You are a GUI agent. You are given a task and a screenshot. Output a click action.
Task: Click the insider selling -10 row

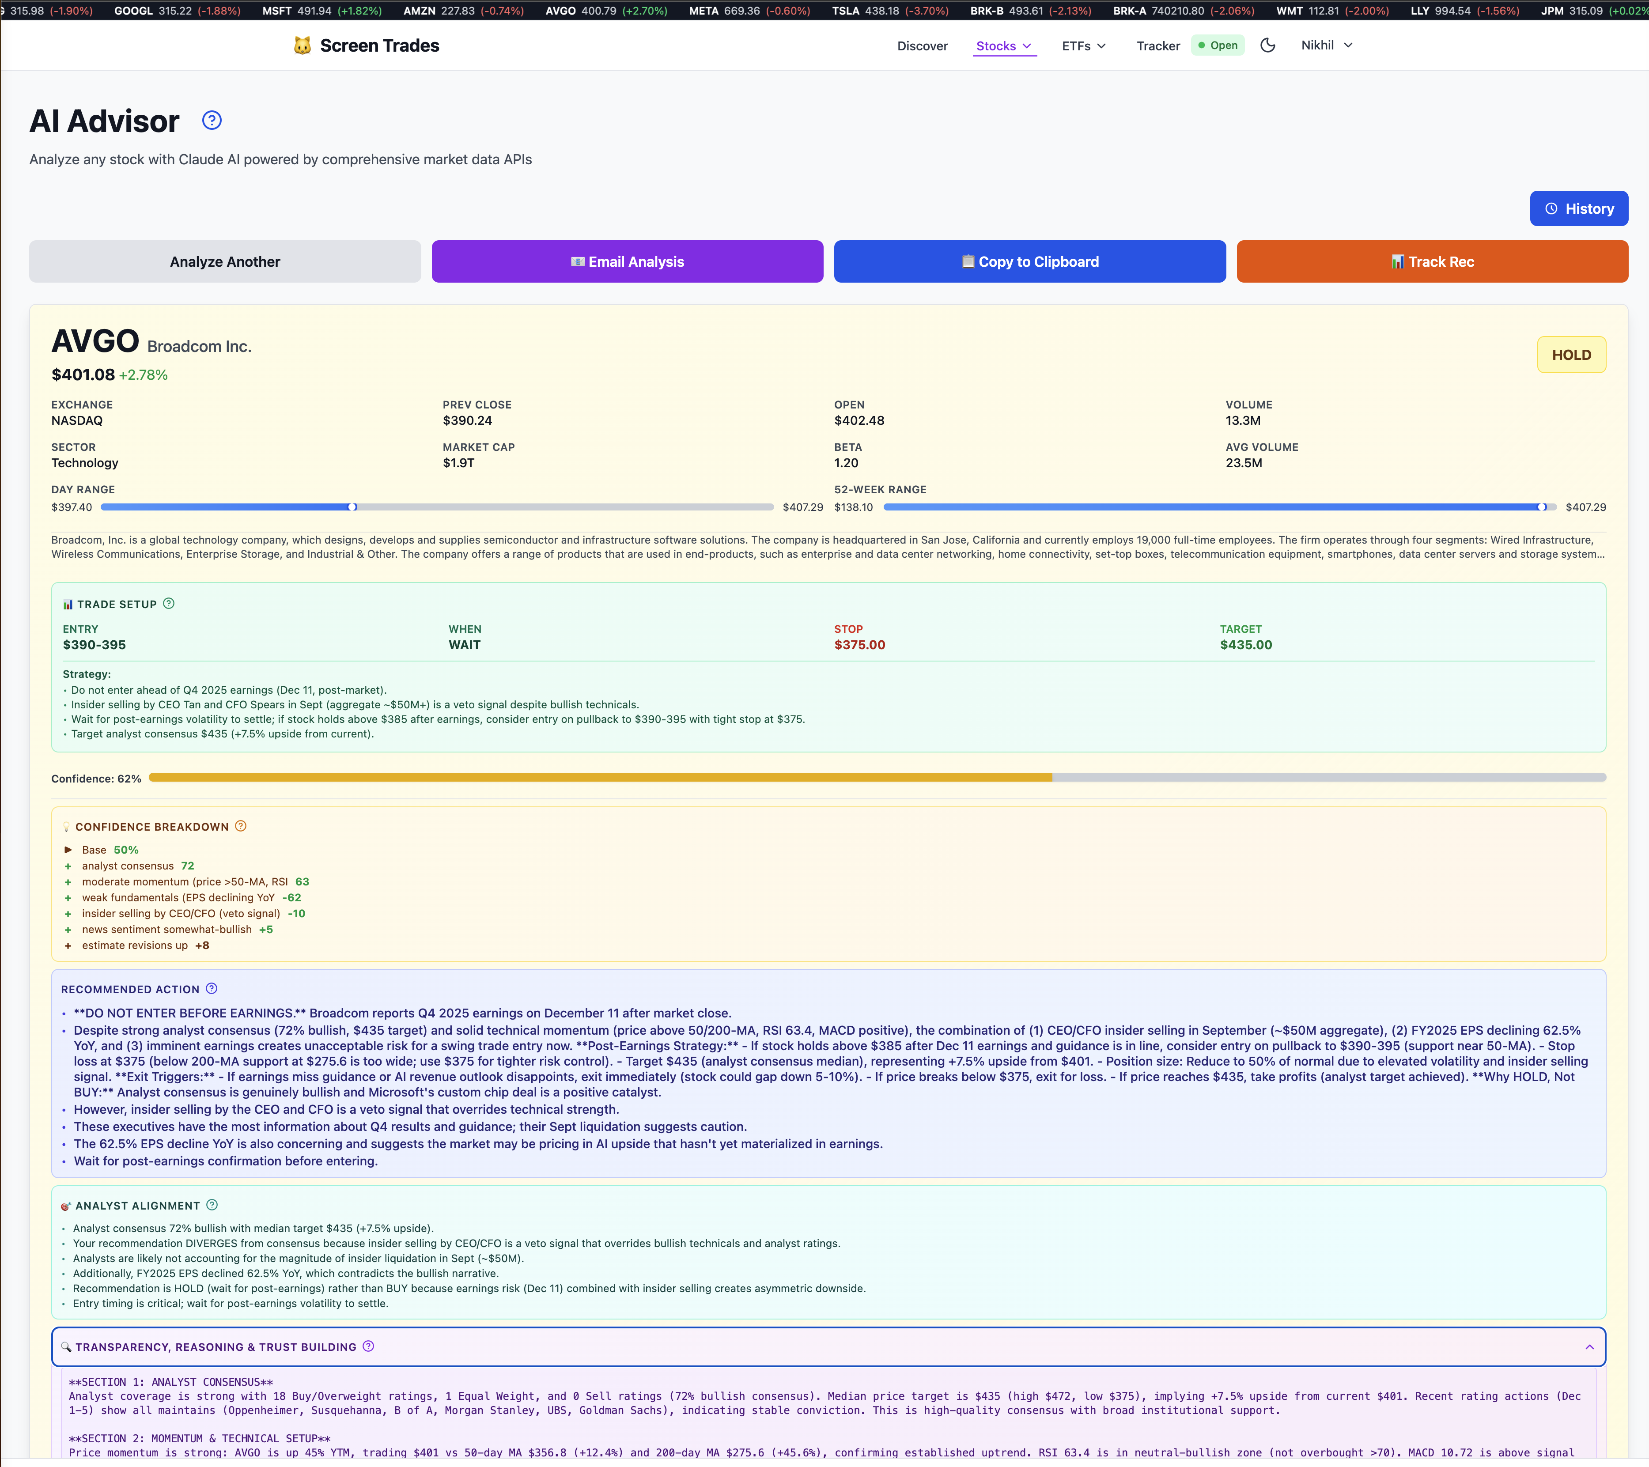tap(185, 913)
